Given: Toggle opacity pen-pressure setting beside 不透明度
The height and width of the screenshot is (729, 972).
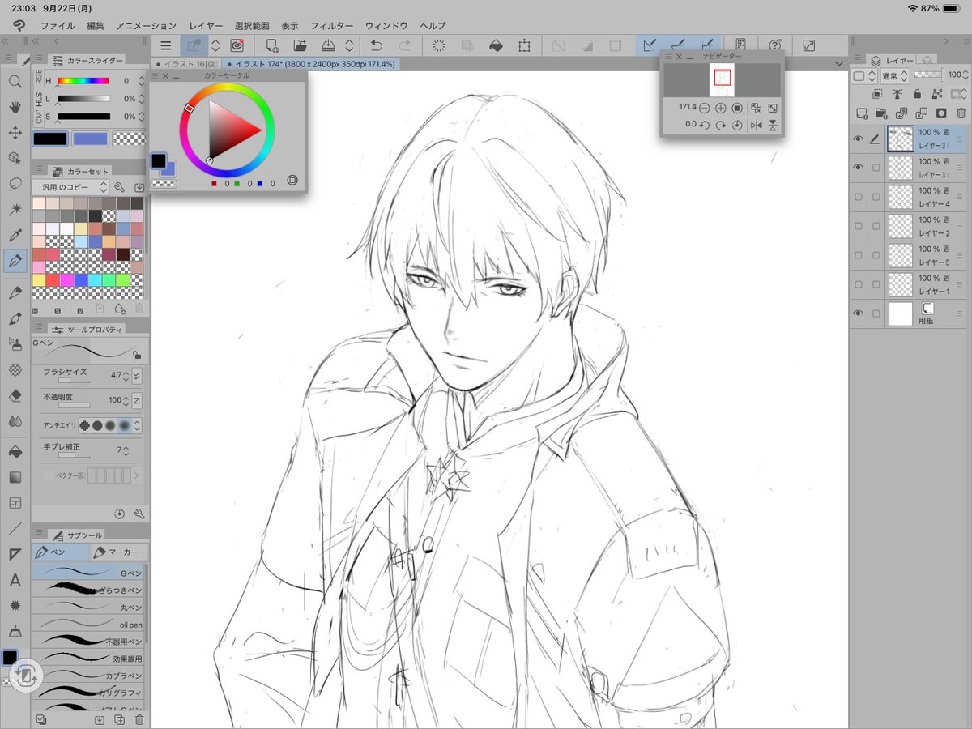Looking at the screenshot, I should [136, 400].
